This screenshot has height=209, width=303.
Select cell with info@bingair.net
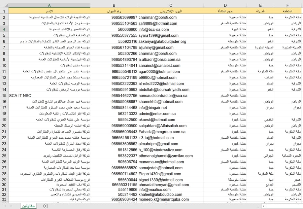pyautogui.click(x=171, y=108)
